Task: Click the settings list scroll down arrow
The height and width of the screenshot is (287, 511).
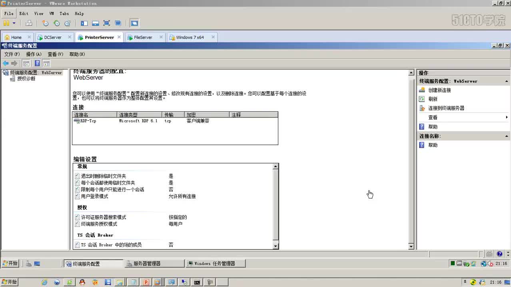Action: point(275,246)
